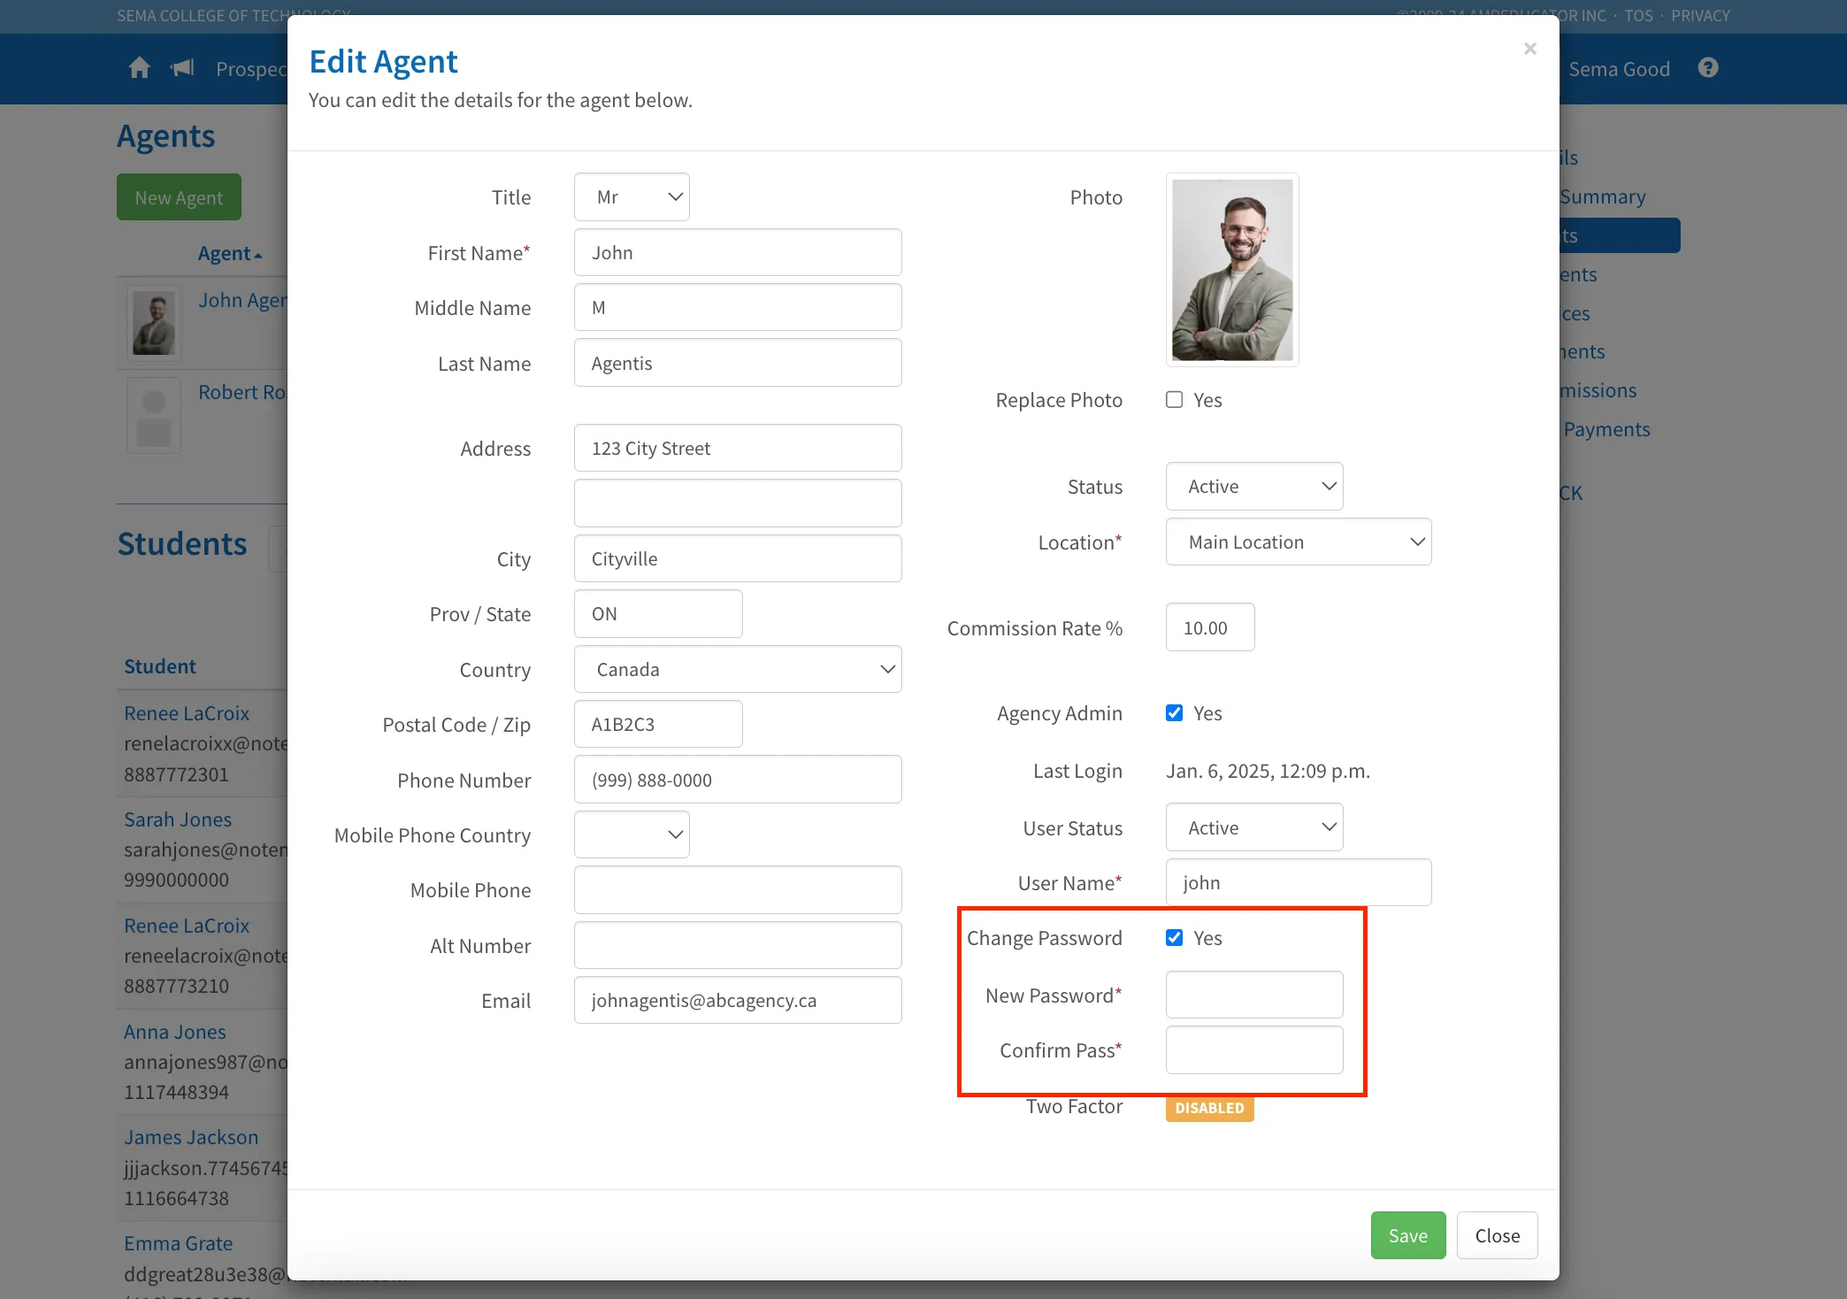The image size is (1847, 1299).
Task: Click the Last Name field
Action: [x=738, y=363]
